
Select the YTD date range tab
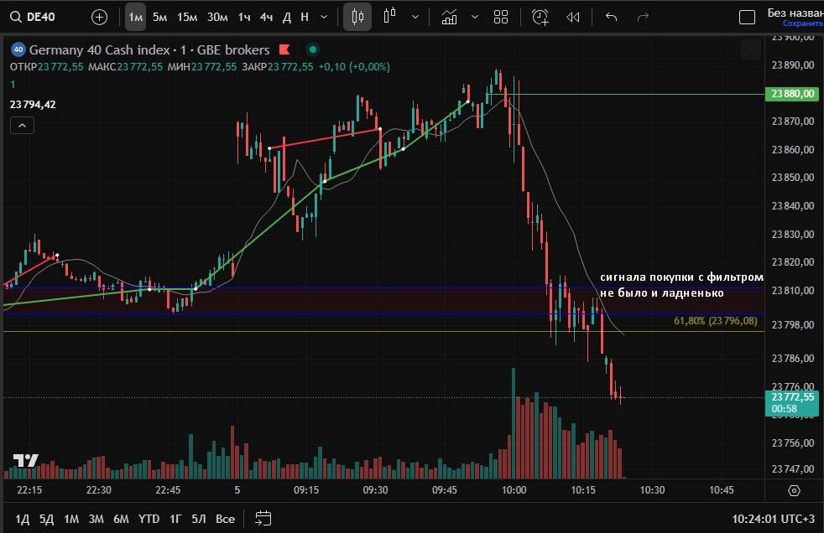coord(149,519)
